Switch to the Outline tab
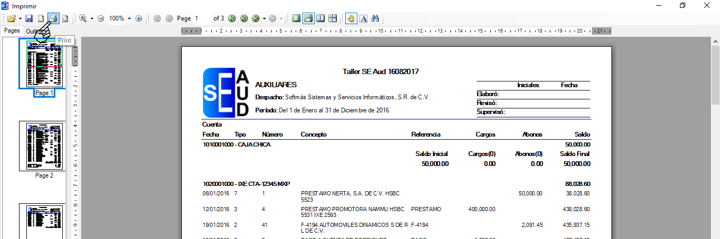 (x=35, y=32)
